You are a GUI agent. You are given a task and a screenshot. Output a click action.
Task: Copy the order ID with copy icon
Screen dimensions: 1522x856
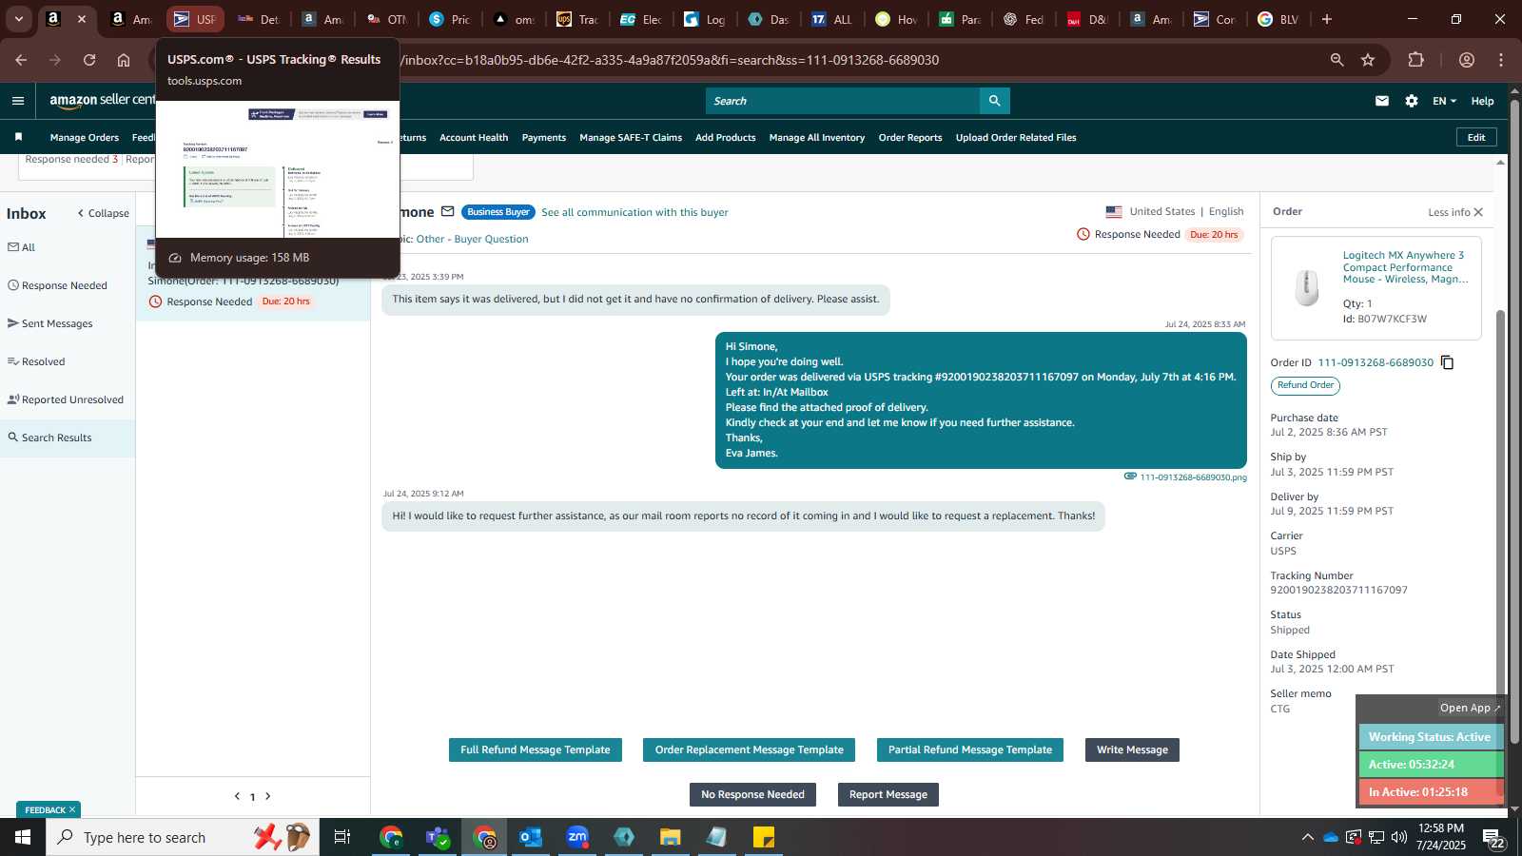coord(1447,362)
